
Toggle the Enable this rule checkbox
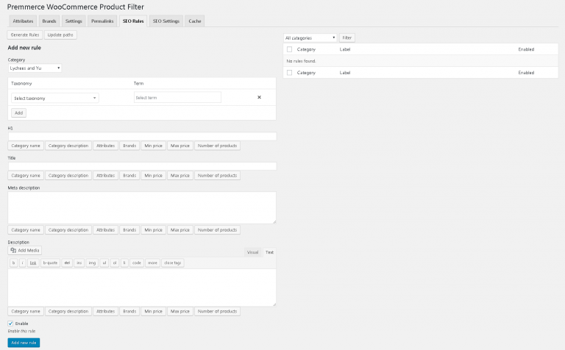click(x=10, y=324)
